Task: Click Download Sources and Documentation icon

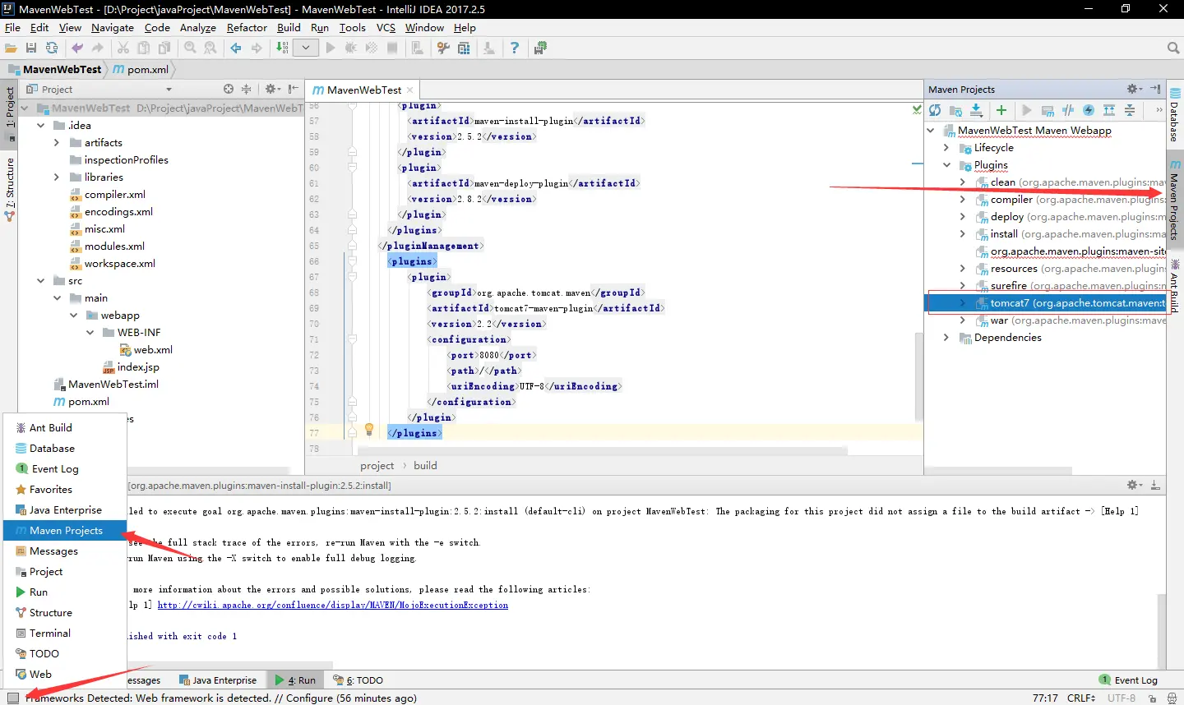Action: pyautogui.click(x=976, y=110)
